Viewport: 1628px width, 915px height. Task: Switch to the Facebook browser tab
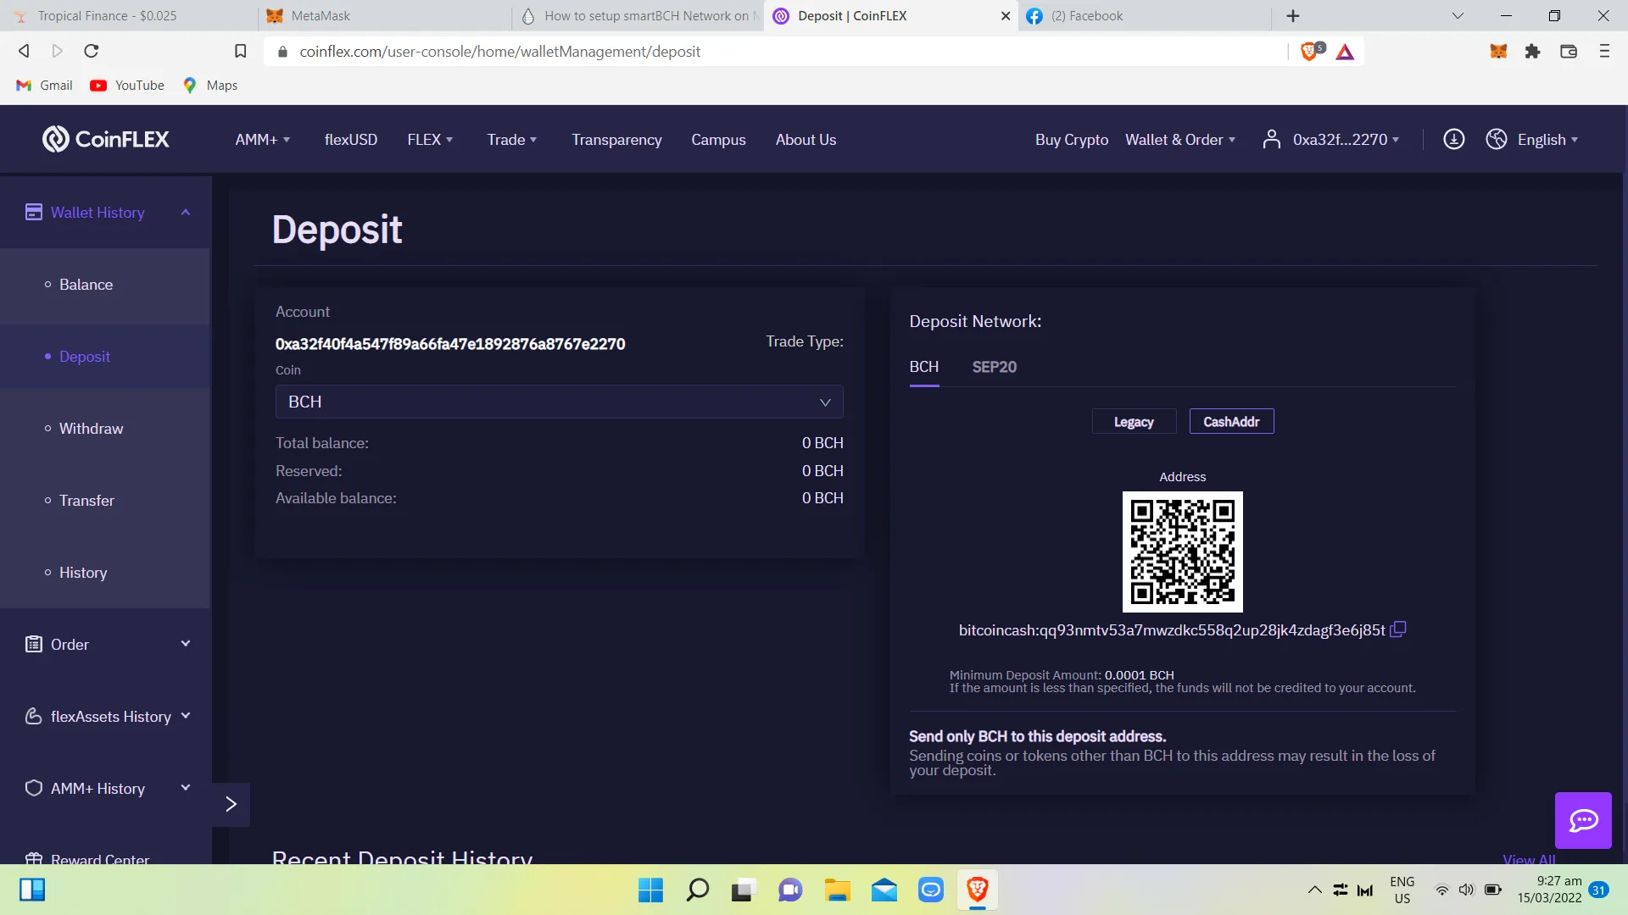pyautogui.click(x=1145, y=16)
